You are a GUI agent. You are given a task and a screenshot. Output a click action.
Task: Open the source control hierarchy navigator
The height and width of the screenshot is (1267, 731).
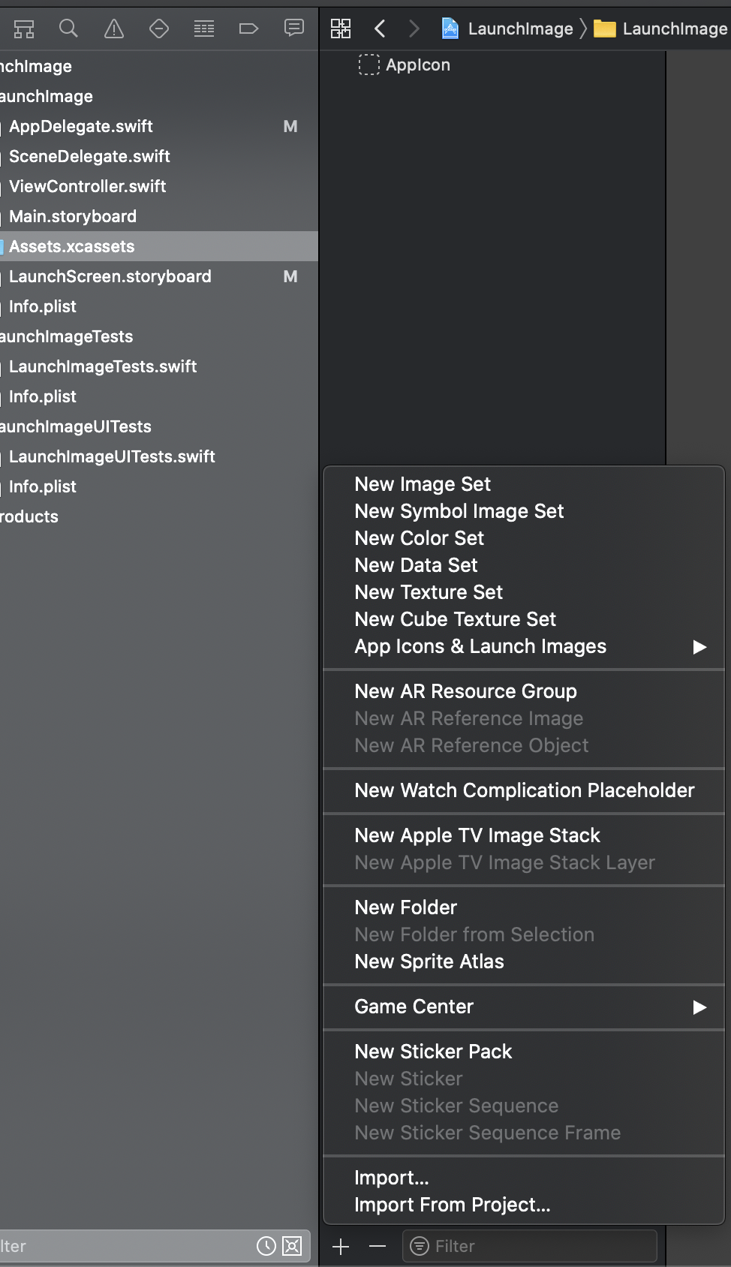[24, 29]
